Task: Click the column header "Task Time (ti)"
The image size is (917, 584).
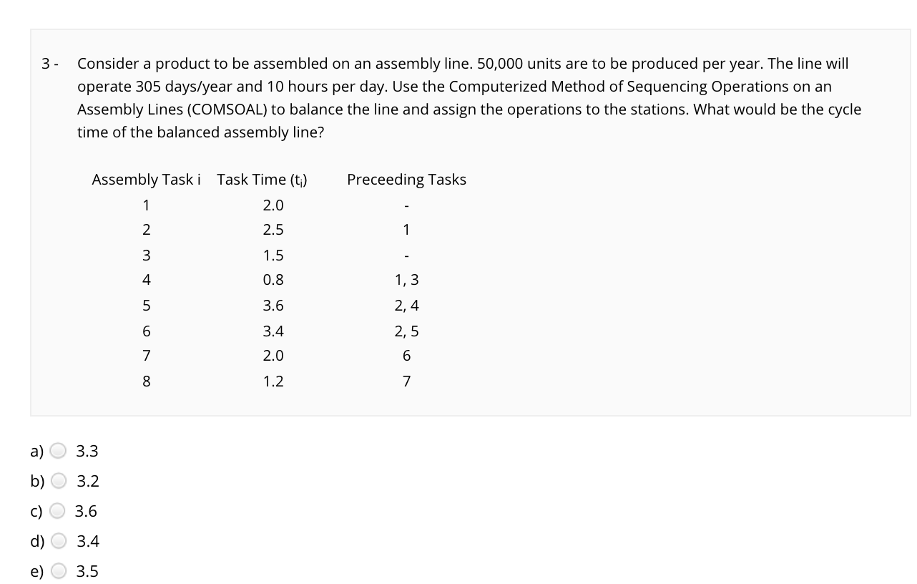Action: click(263, 179)
